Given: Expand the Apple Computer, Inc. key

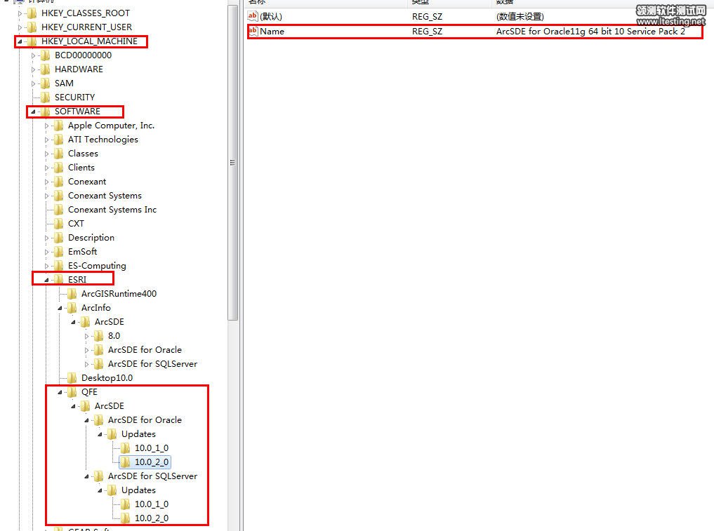Looking at the screenshot, I should click(47, 126).
